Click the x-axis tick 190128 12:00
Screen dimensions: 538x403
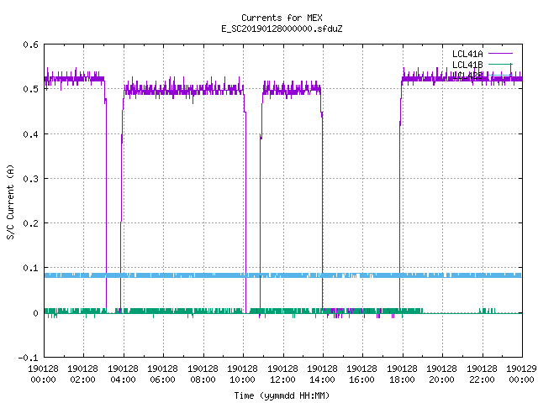(282, 374)
